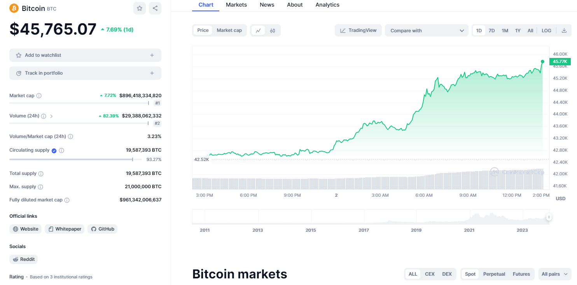The height and width of the screenshot is (285, 577).
Task: Open the share icon button
Action: point(155,8)
